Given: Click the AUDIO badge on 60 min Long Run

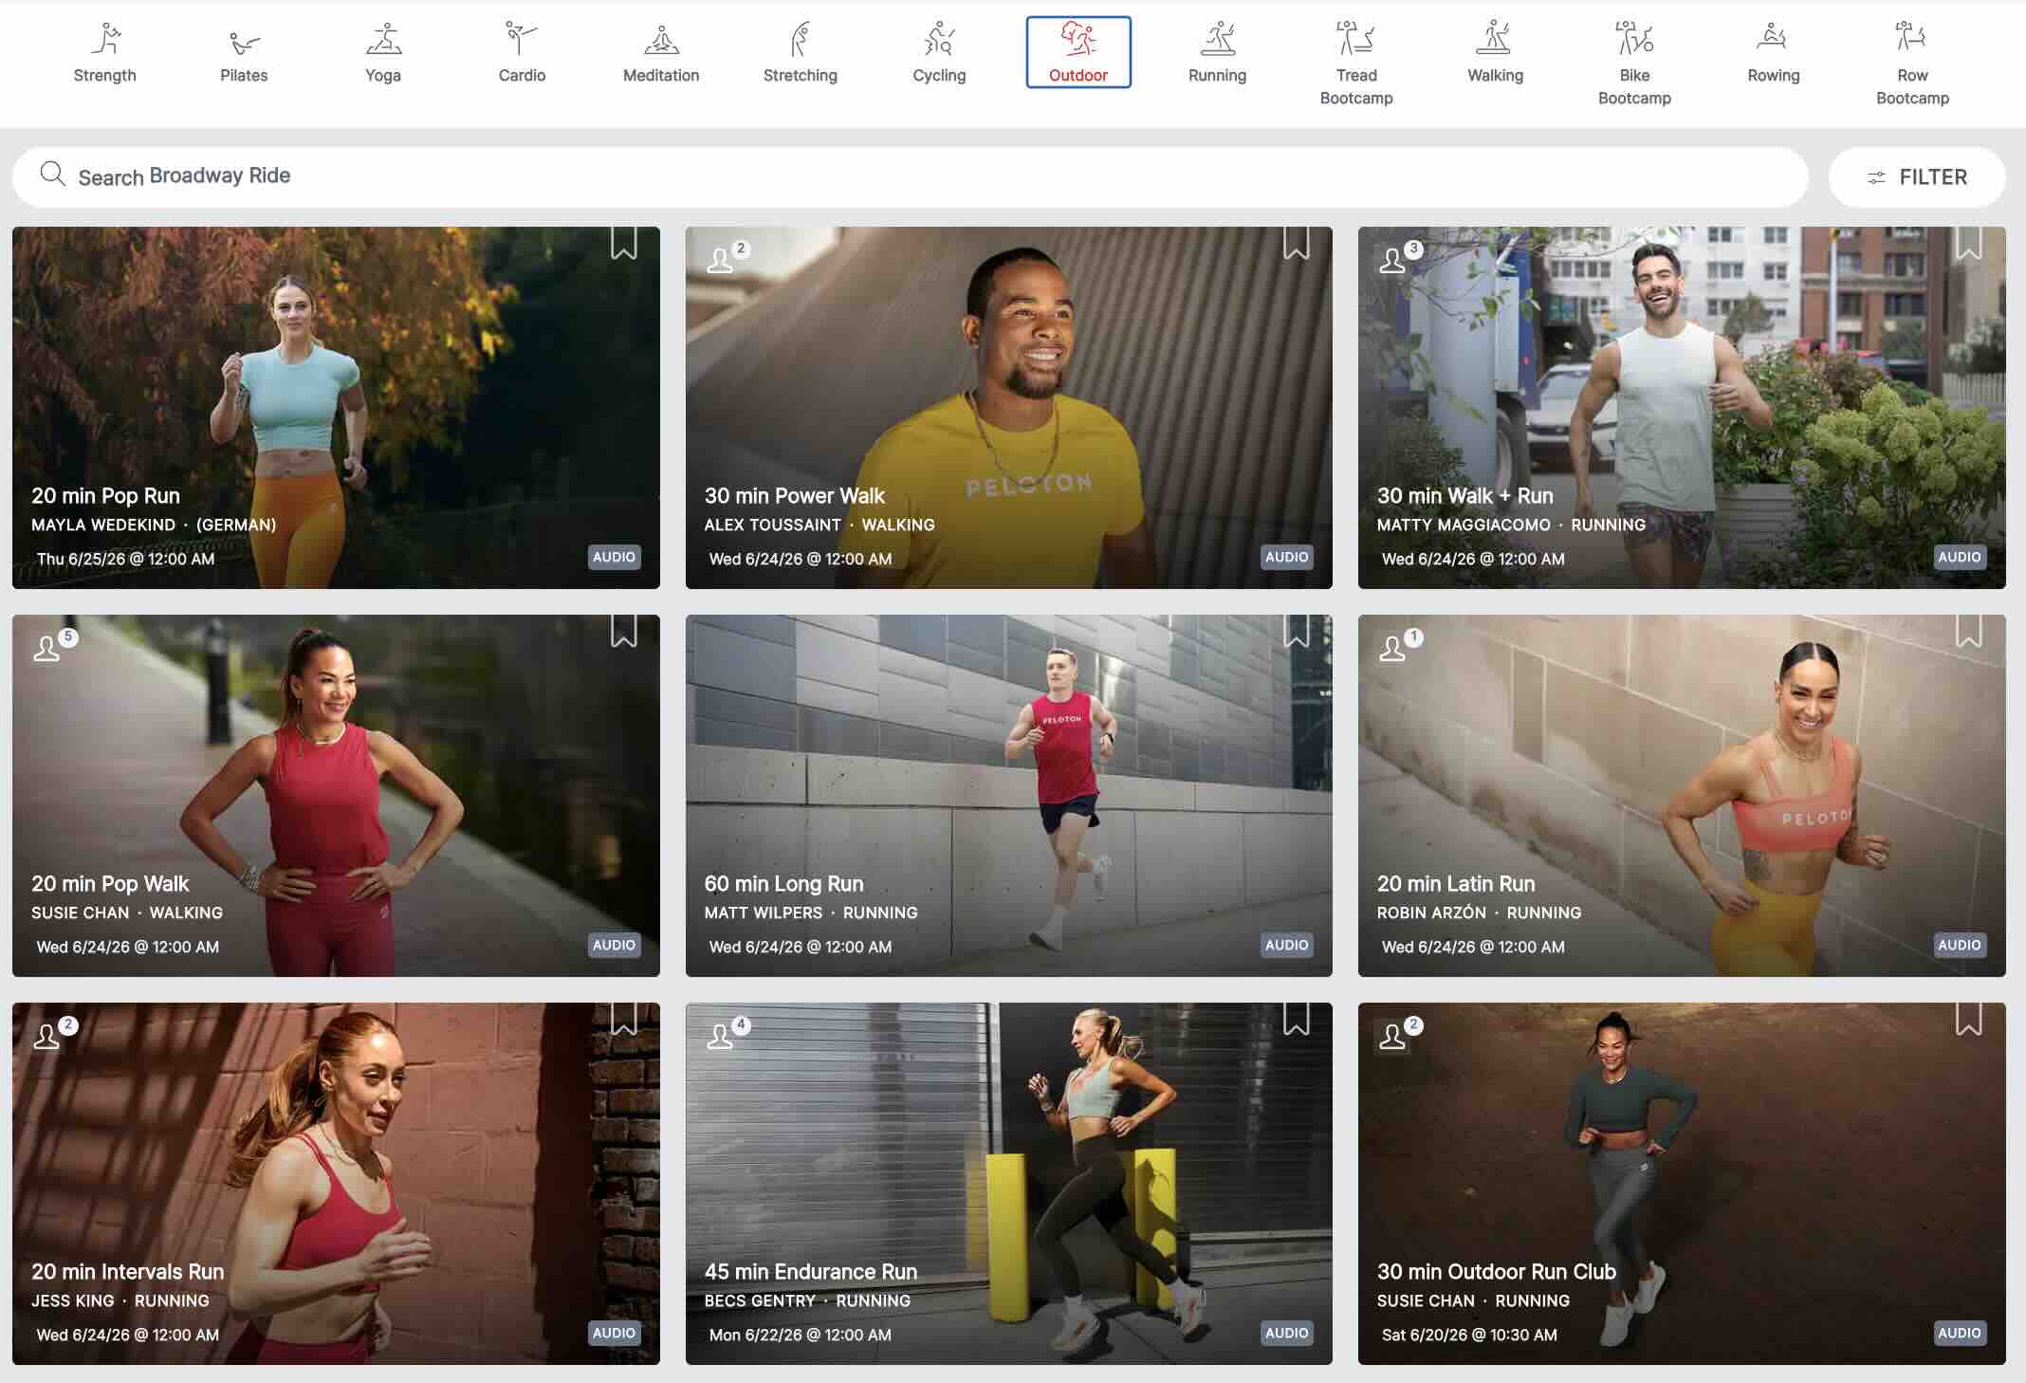Looking at the screenshot, I should 1286,945.
